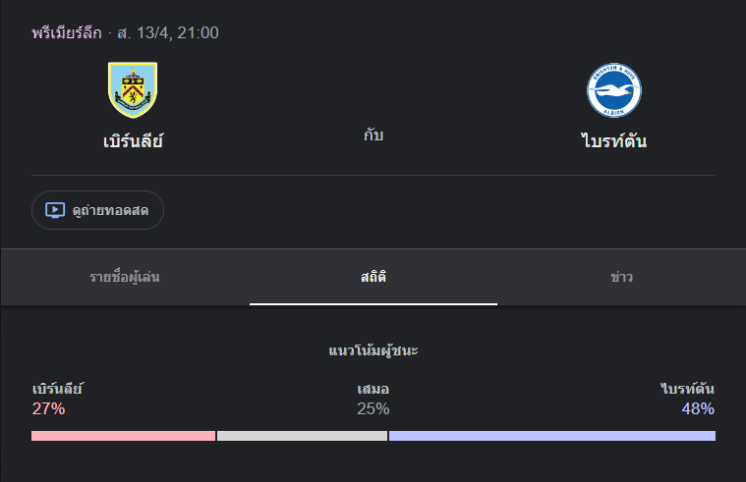This screenshot has width=746, height=482.
Task: Click the 48% Brighton win percentage
Action: click(698, 408)
